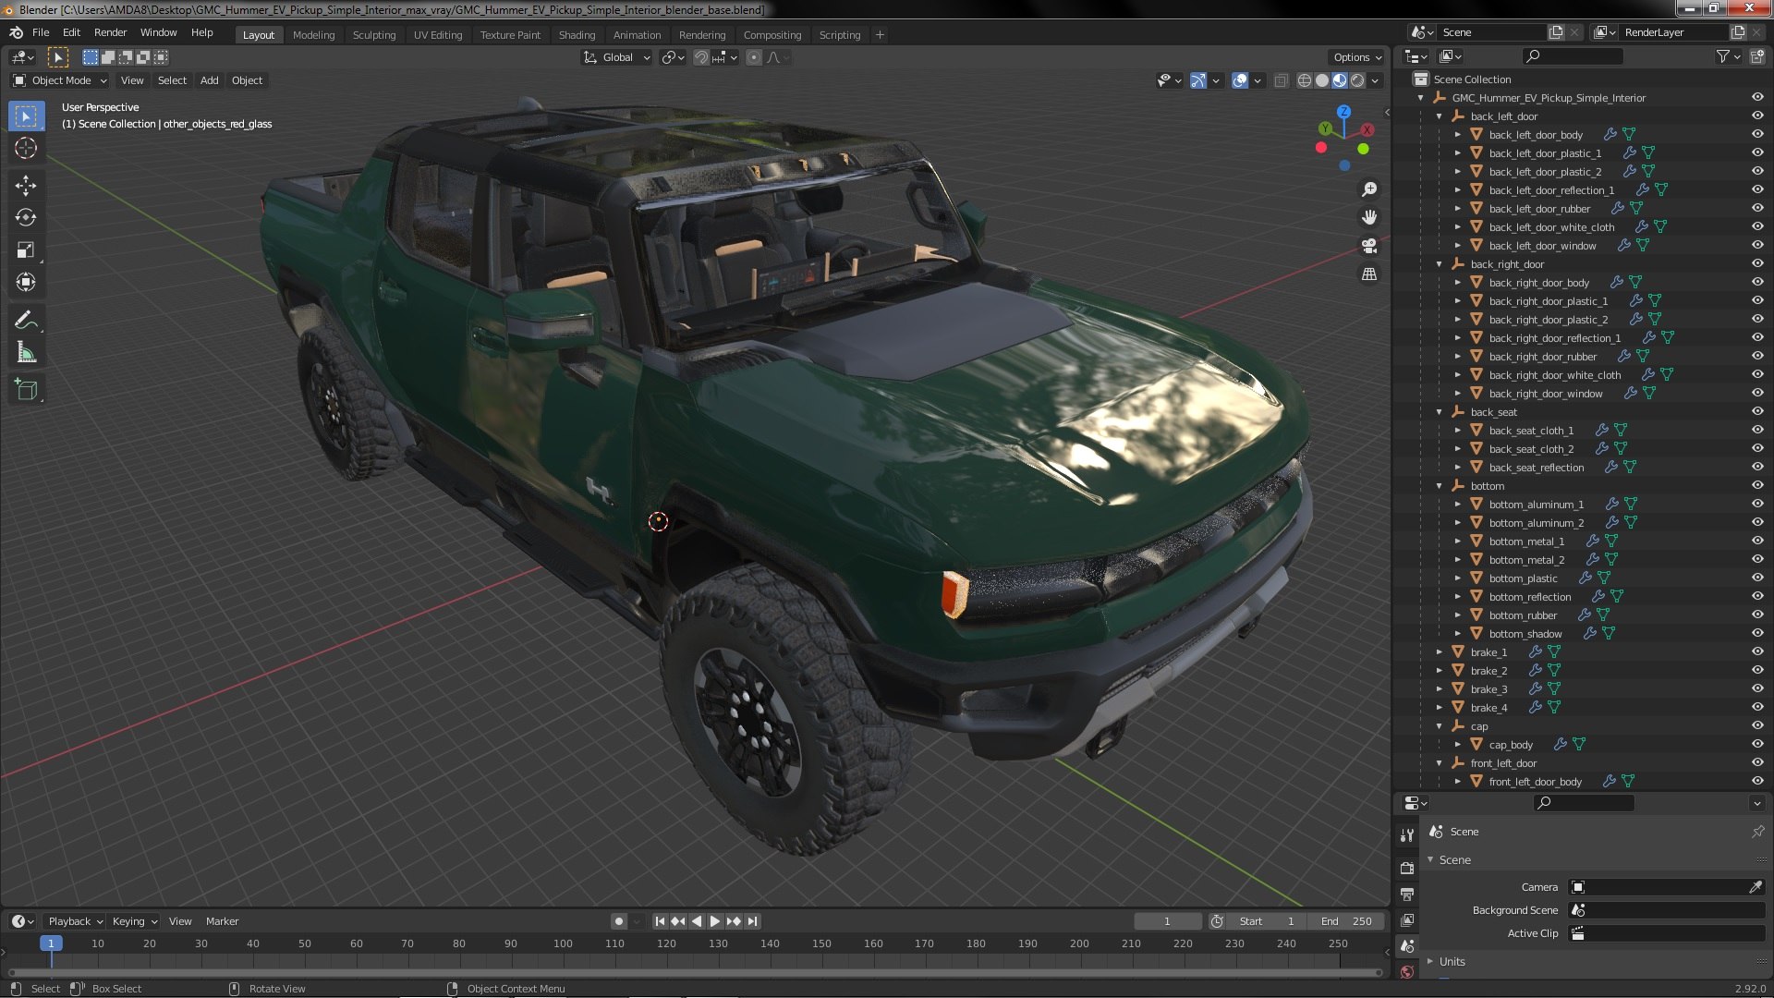Select the Rotate tool
1774x998 pixels.
[26, 218]
